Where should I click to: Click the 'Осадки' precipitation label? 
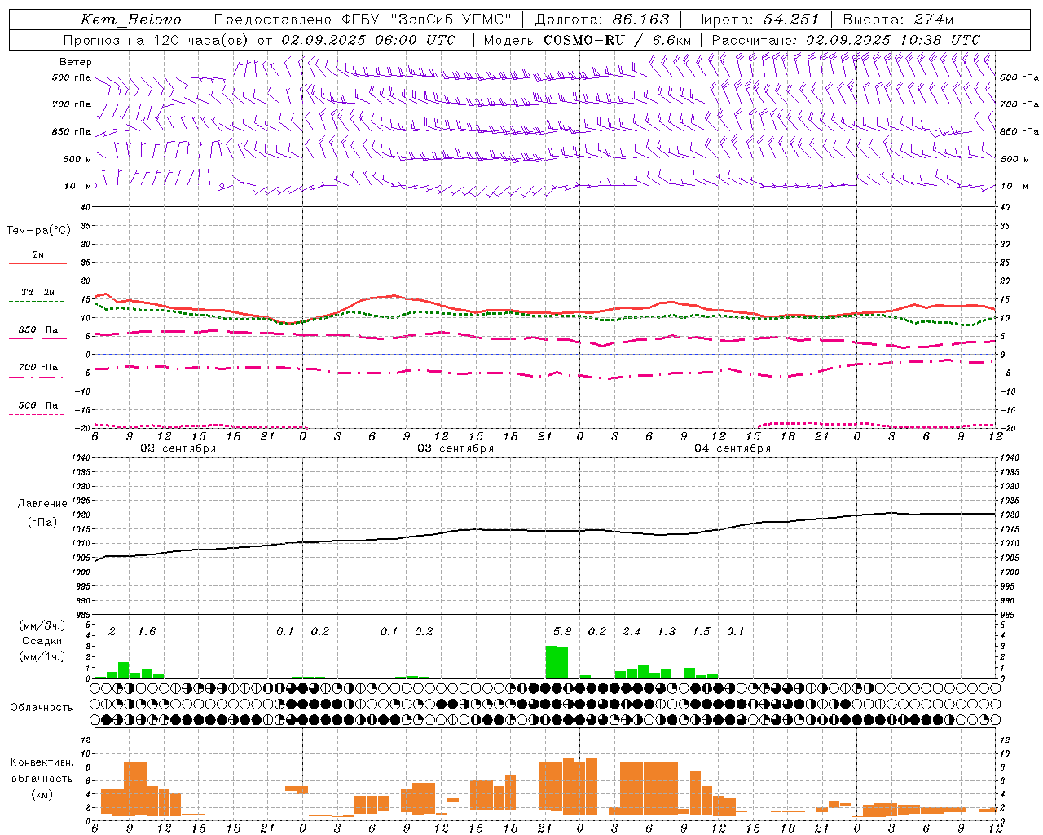tap(42, 641)
